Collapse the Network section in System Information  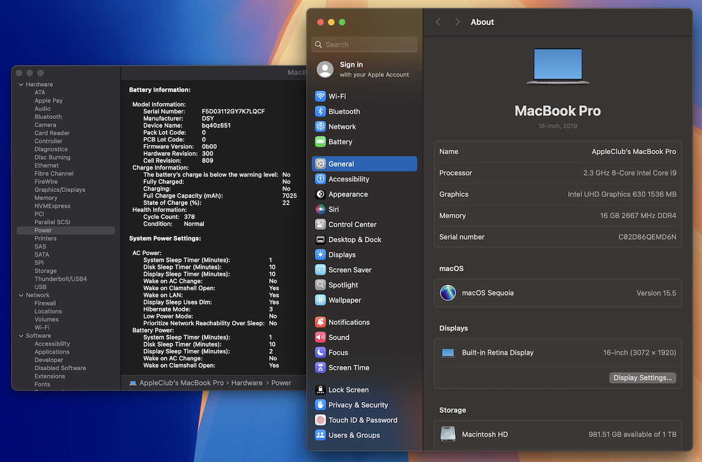pos(21,295)
